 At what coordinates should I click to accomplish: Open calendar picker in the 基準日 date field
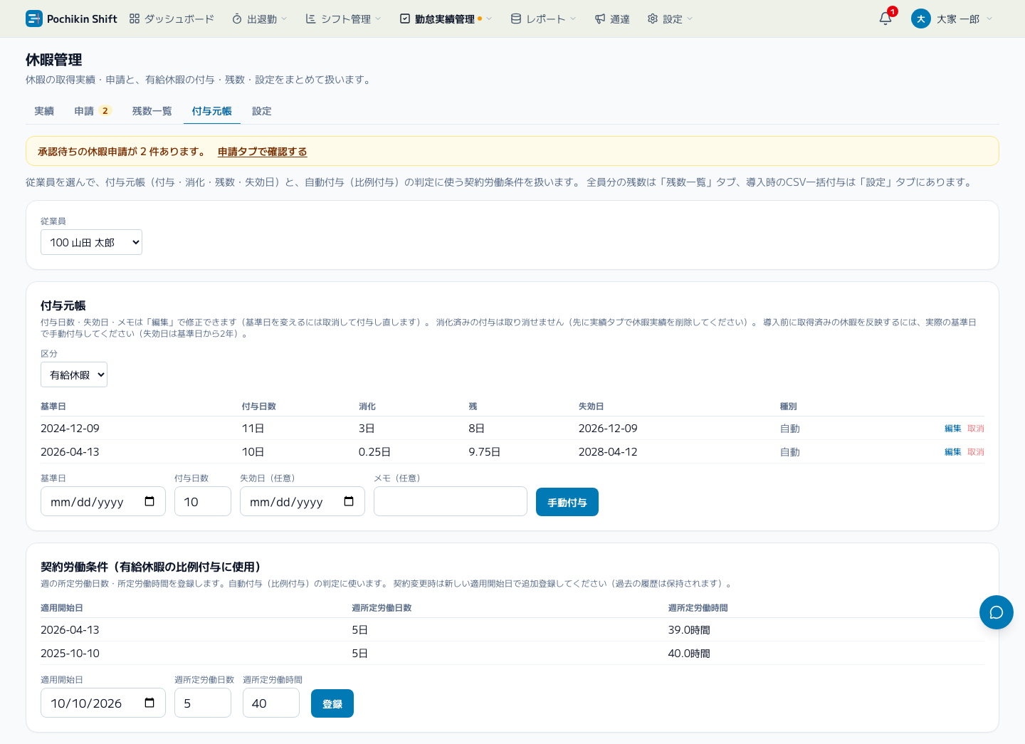(x=149, y=501)
